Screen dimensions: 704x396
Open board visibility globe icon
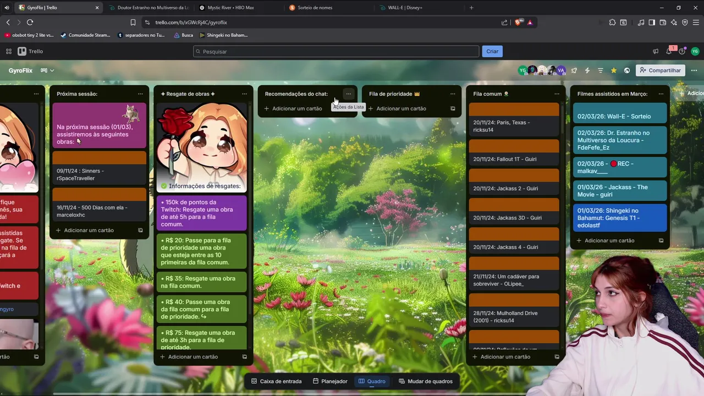(627, 70)
